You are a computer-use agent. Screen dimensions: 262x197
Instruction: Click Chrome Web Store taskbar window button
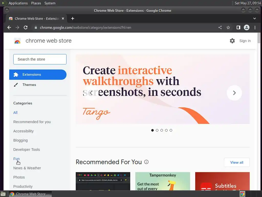(x=30, y=194)
